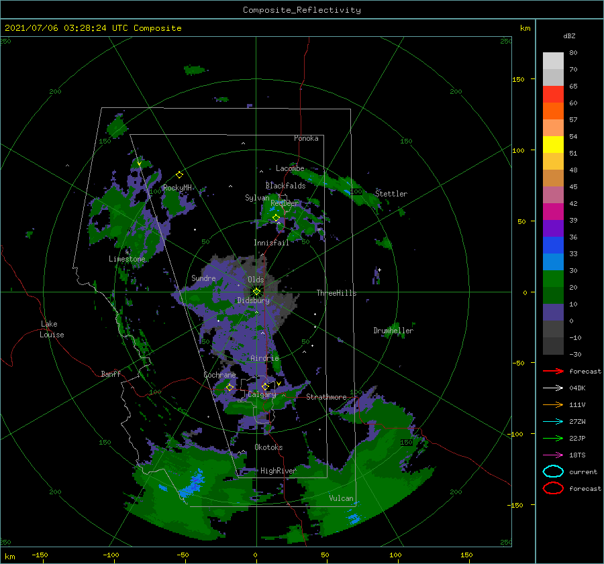Click the dBZ scale heading

[x=569, y=36]
